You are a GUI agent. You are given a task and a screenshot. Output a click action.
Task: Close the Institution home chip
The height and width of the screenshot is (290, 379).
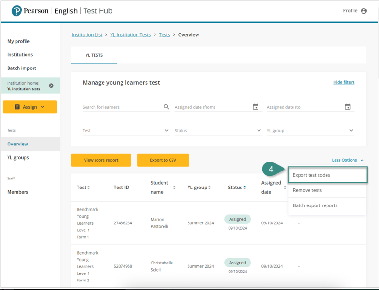(51, 86)
